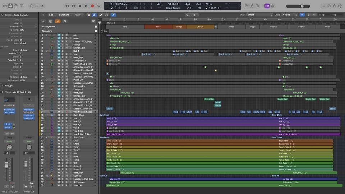Mute the Kick track
Screen dimensions: 345x194
click(x=59, y=140)
